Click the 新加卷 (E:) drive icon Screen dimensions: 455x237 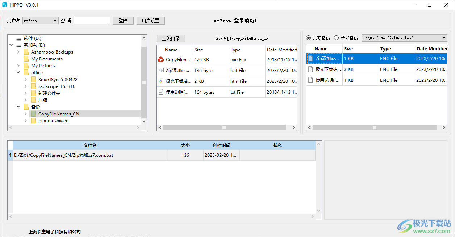(x=19, y=45)
